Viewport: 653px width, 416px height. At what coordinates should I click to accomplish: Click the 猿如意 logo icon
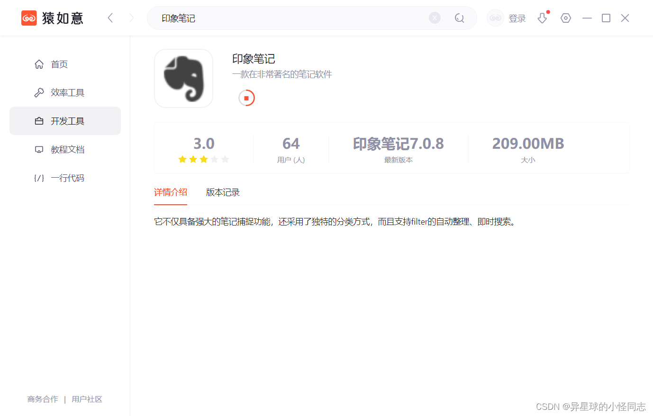click(29, 18)
